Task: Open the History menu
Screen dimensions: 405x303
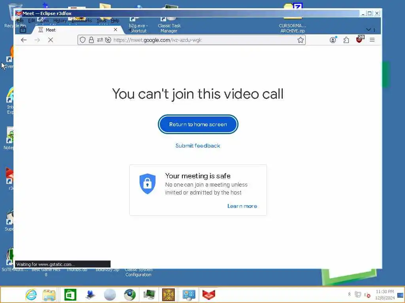Action: [x=60, y=21]
